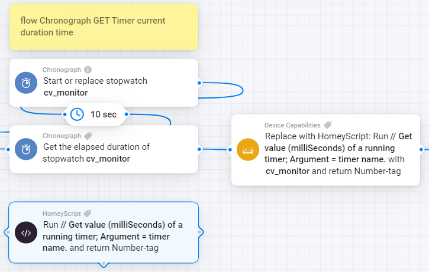Click the info icon beside top Chronograph label

(88, 70)
